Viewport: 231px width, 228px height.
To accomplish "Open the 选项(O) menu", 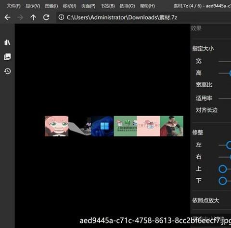I will click(x=127, y=6).
